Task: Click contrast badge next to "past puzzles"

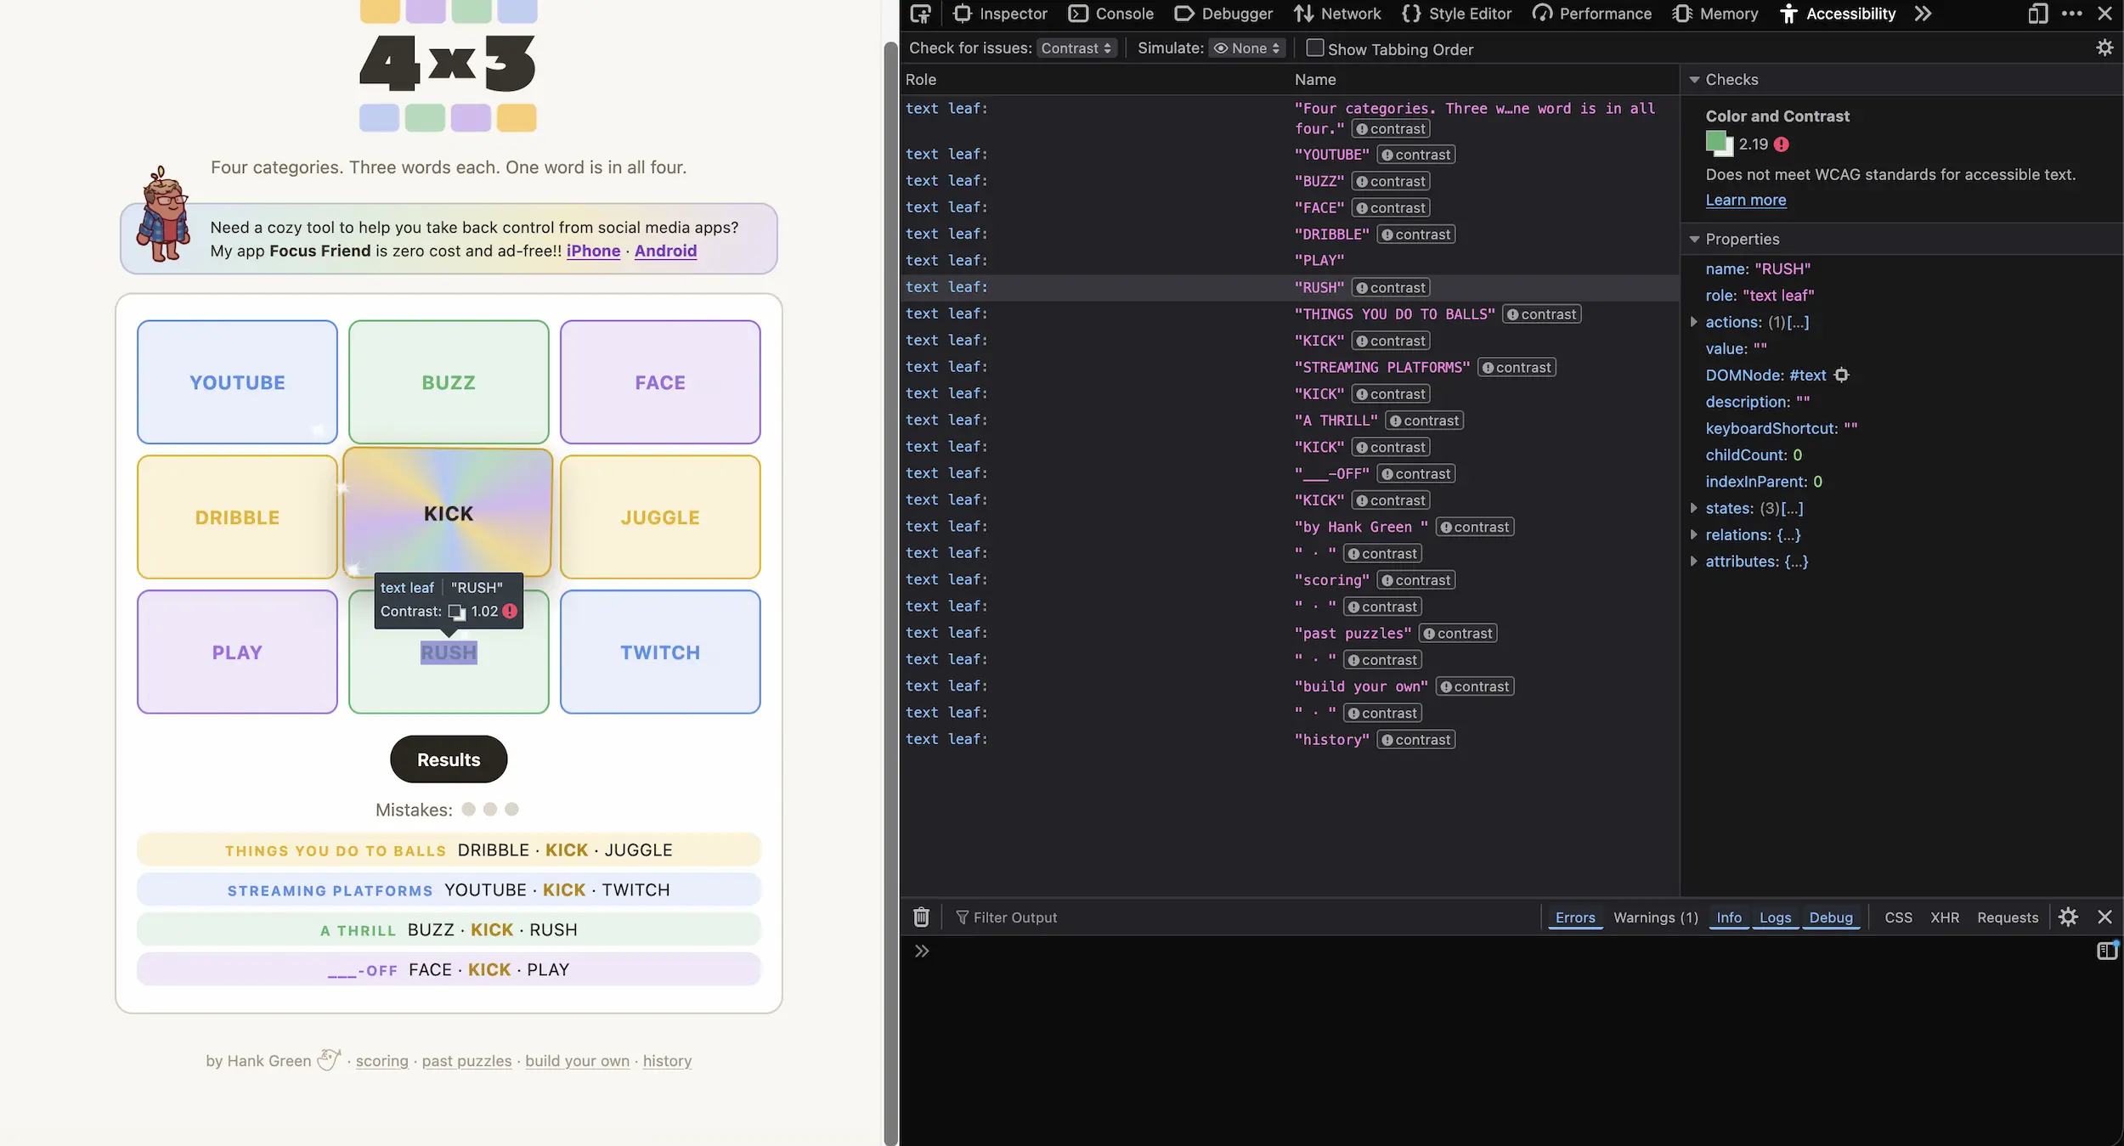Action: (1458, 634)
